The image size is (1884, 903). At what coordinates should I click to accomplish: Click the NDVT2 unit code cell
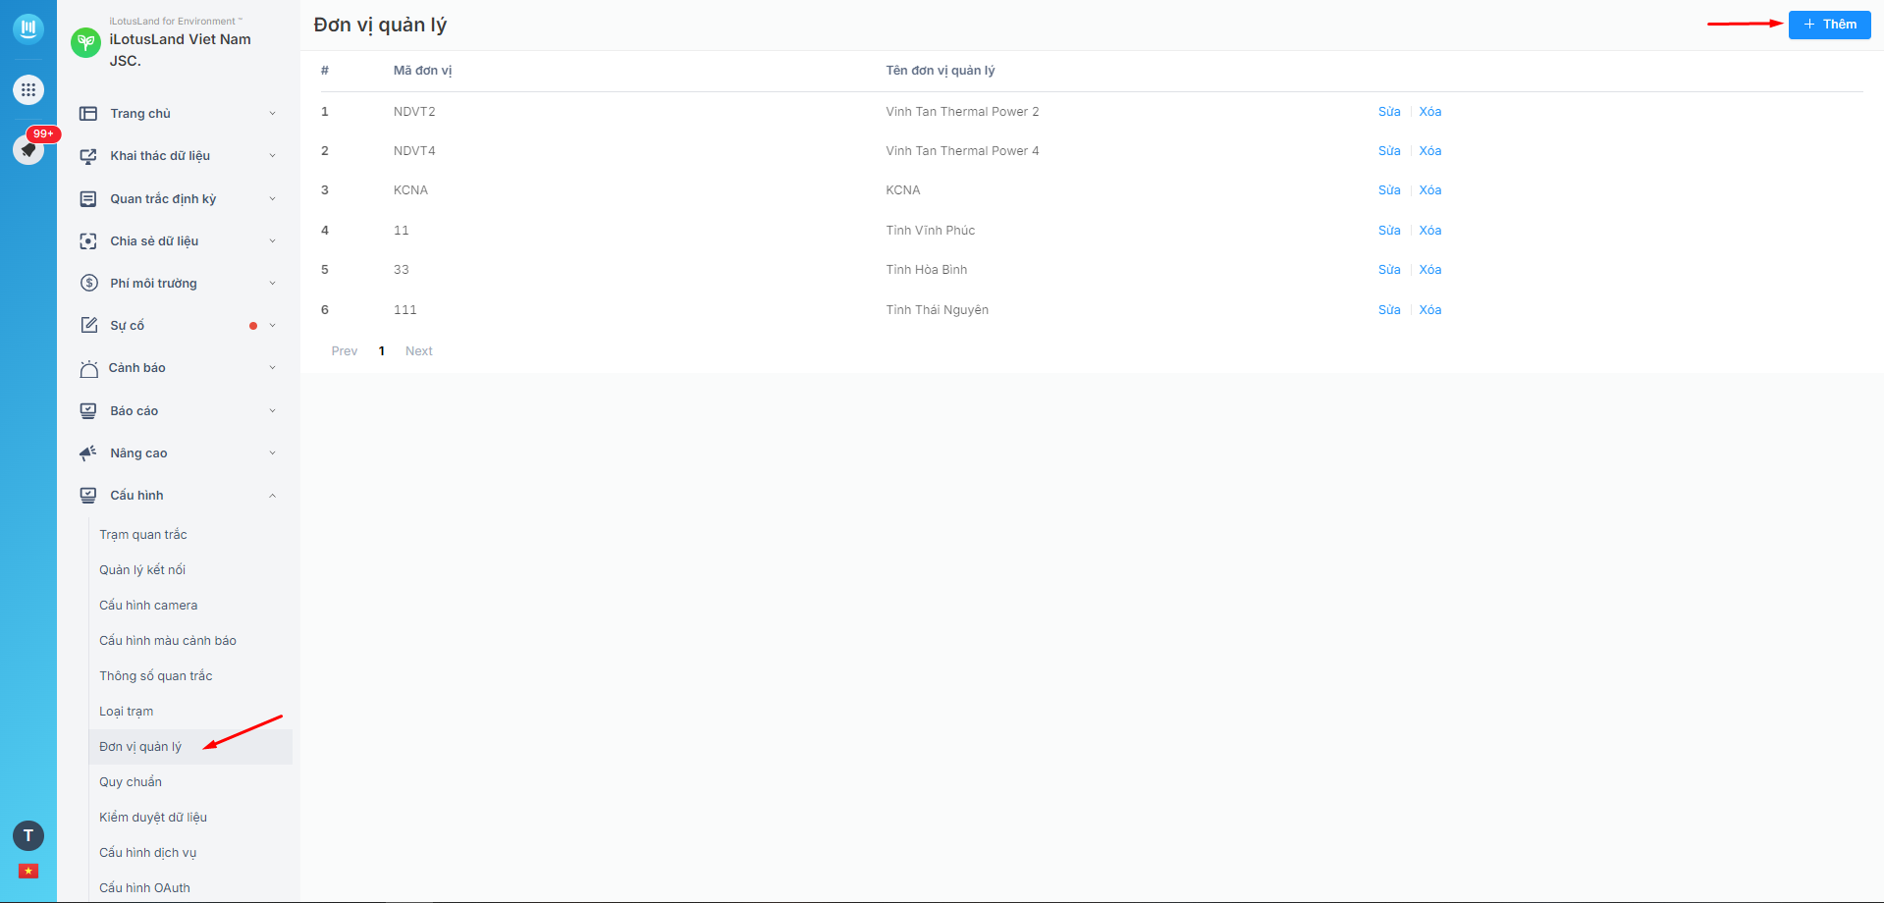click(x=414, y=112)
